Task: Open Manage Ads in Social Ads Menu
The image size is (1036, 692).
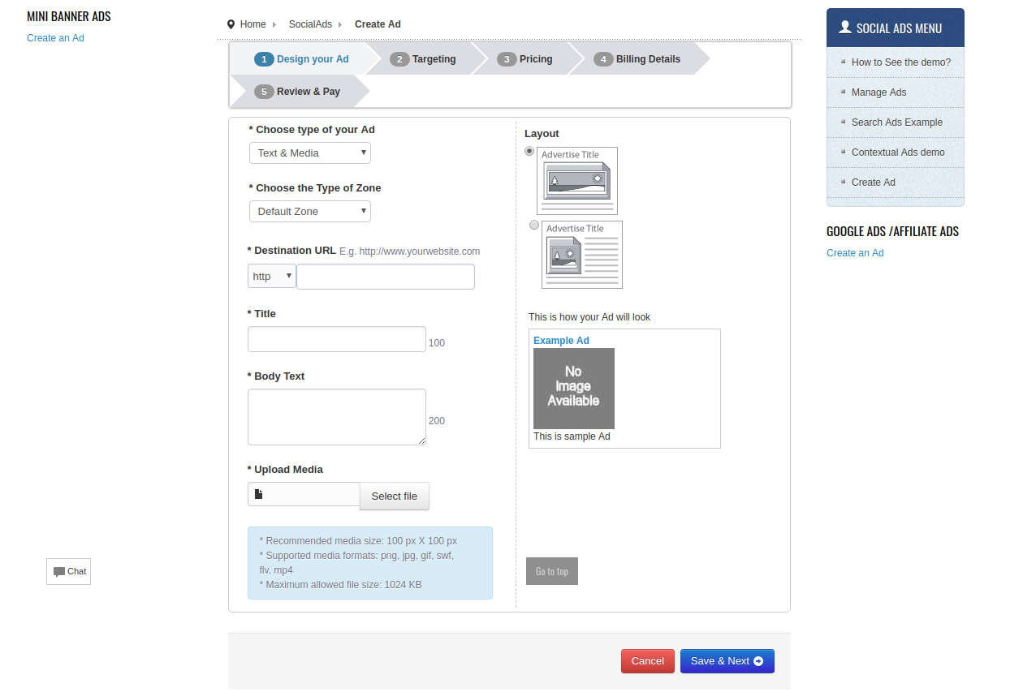Action: [878, 92]
